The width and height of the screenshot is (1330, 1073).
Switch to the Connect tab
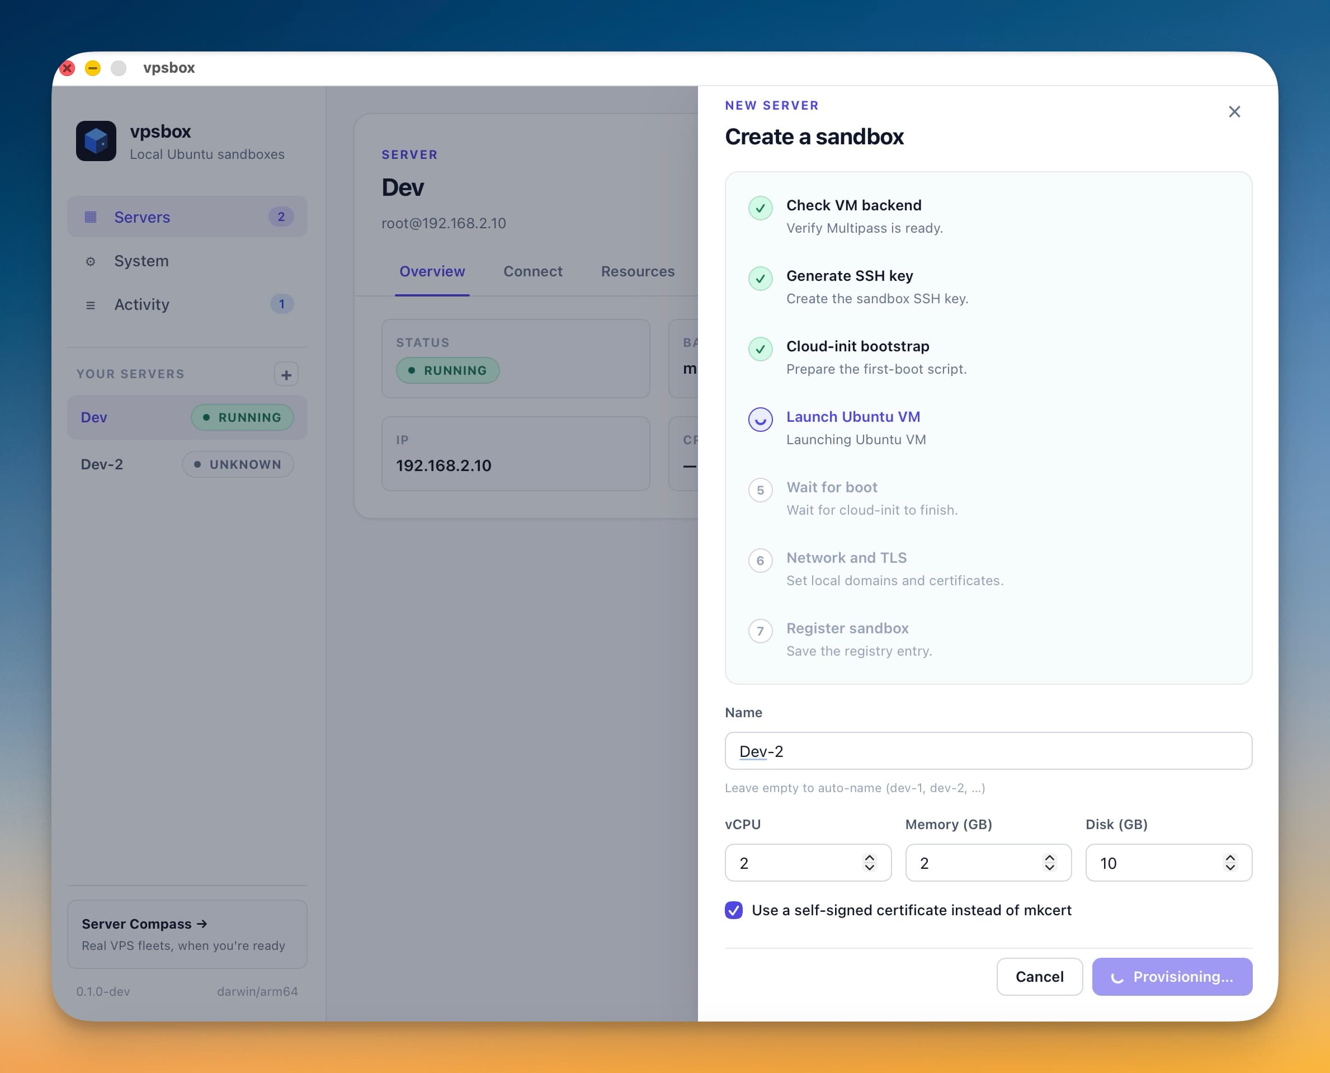pos(532,271)
